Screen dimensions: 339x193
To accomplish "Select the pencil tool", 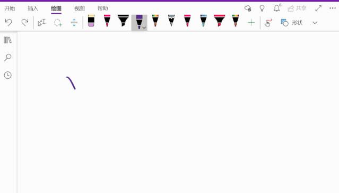I will 171,21.
